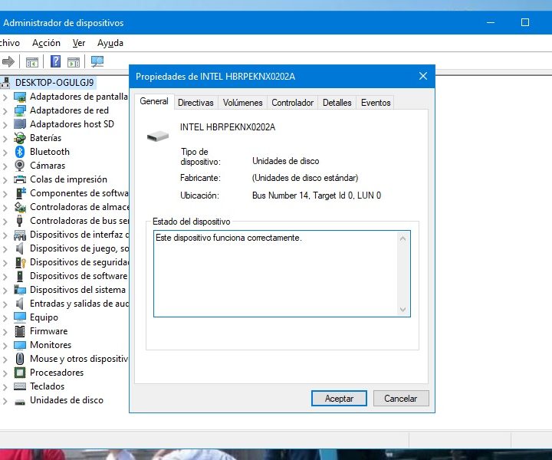Click the Show/Hide action pane toolbar icon
Viewport: 552px width, 460px height.
click(74, 62)
